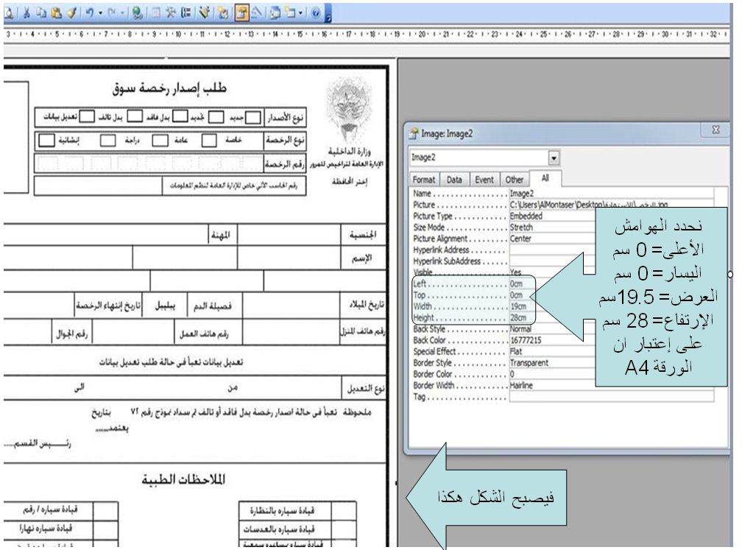The width and height of the screenshot is (742, 550).
Task: Expand the Redo history dropdown arrow
Action: [x=121, y=13]
